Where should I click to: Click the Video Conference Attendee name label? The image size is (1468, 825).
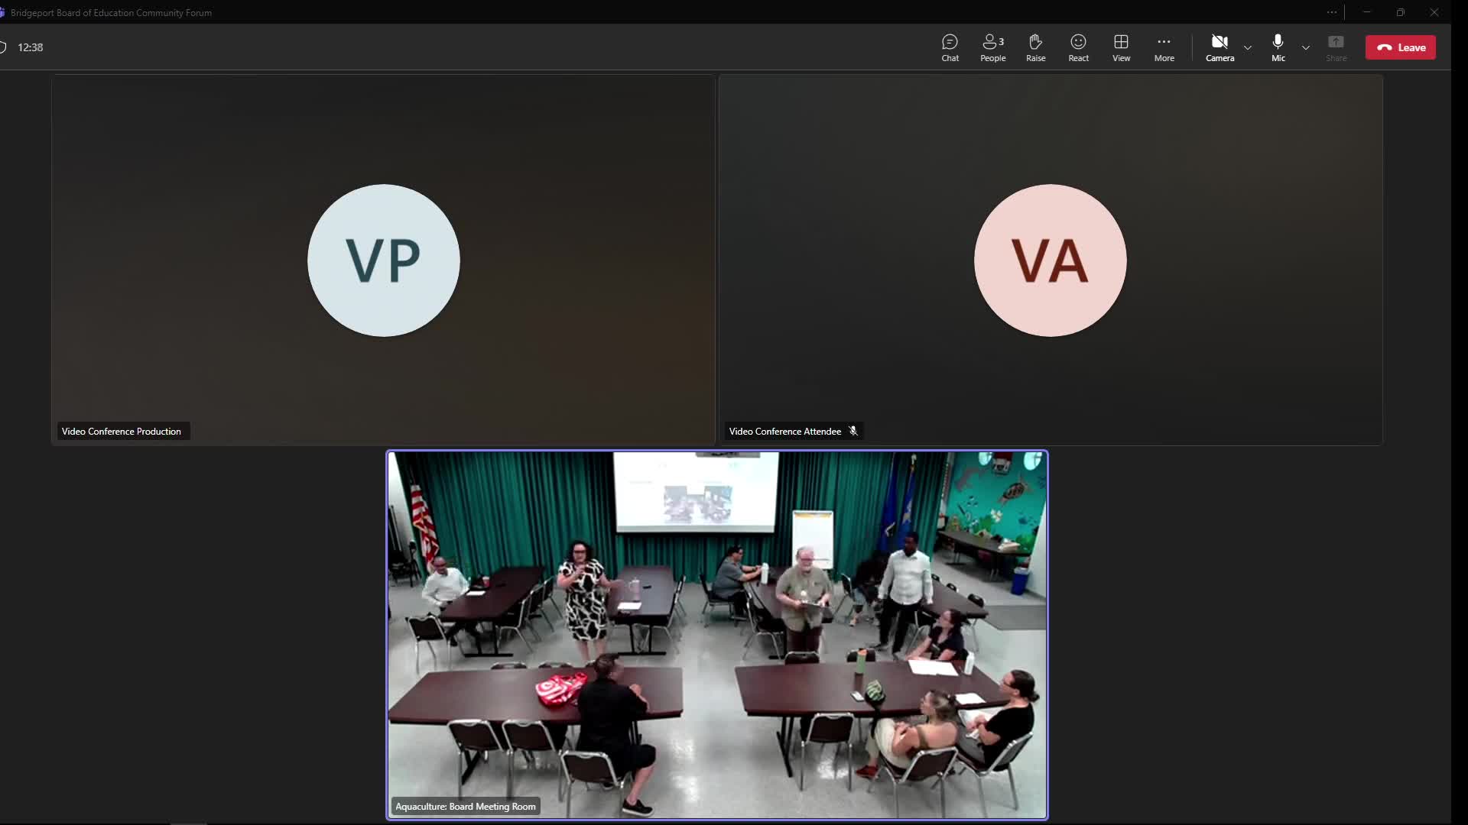pyautogui.click(x=784, y=432)
